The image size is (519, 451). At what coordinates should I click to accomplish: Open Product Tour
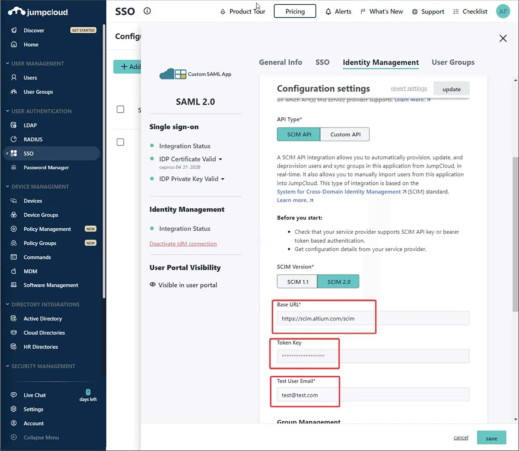pyautogui.click(x=243, y=11)
